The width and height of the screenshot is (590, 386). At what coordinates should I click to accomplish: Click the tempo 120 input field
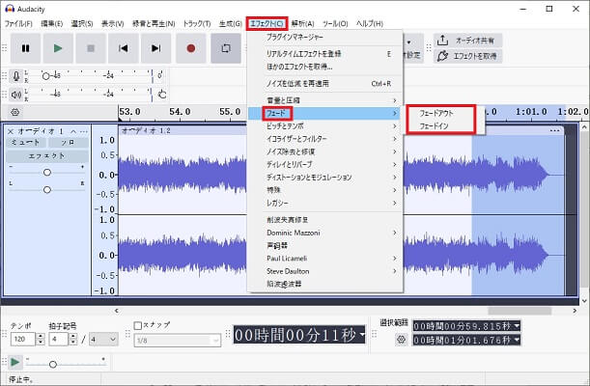click(x=22, y=340)
